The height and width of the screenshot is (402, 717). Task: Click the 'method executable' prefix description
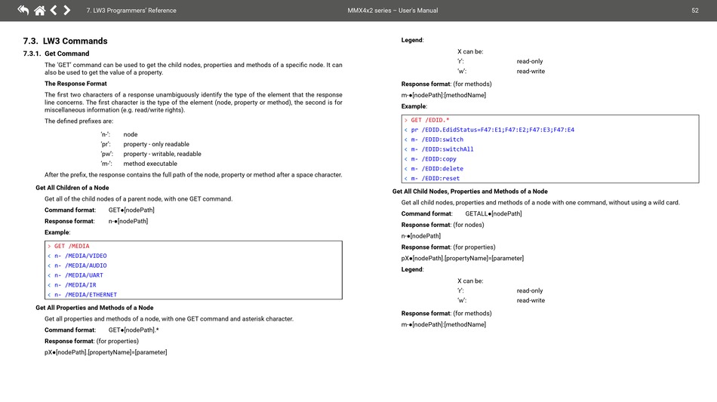pos(150,164)
